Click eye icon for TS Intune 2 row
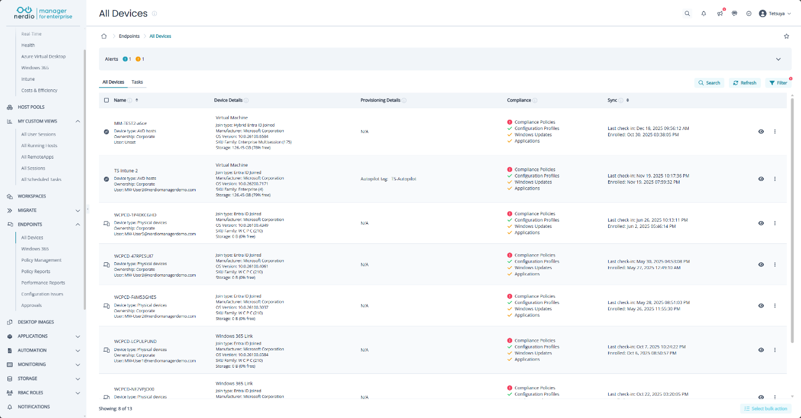 point(761,179)
